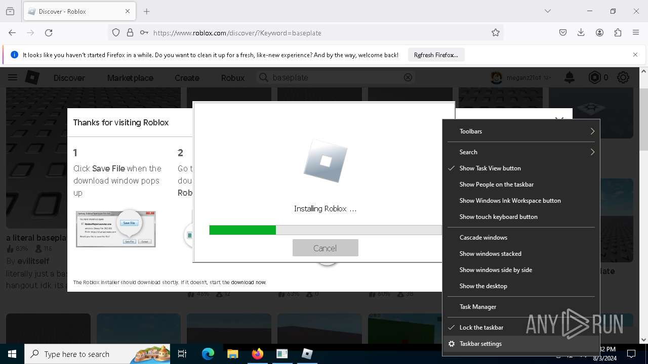
Task: Click the Task View taskbar icon
Action: pyautogui.click(x=182, y=354)
